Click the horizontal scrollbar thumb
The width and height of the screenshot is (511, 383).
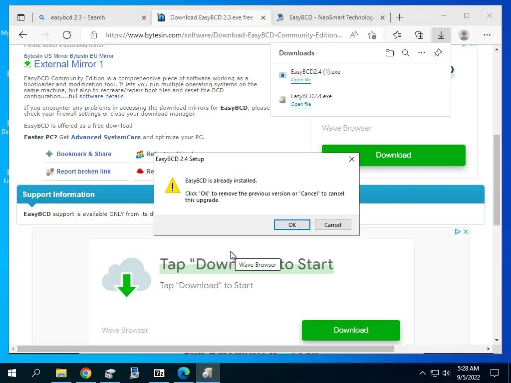(206, 349)
